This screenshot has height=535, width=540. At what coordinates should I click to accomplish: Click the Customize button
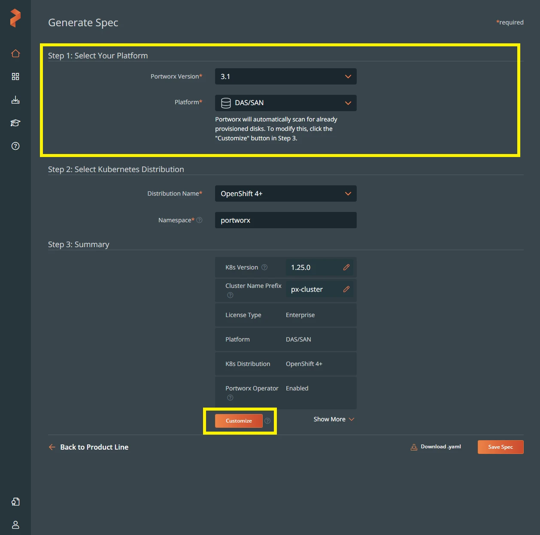pyautogui.click(x=239, y=421)
